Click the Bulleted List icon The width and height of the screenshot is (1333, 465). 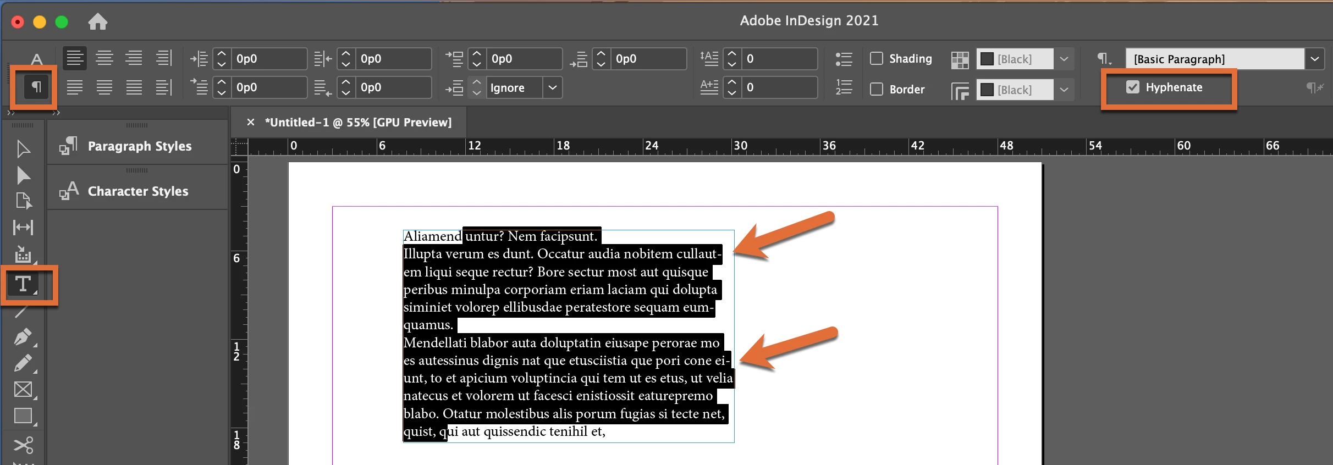[x=844, y=59]
